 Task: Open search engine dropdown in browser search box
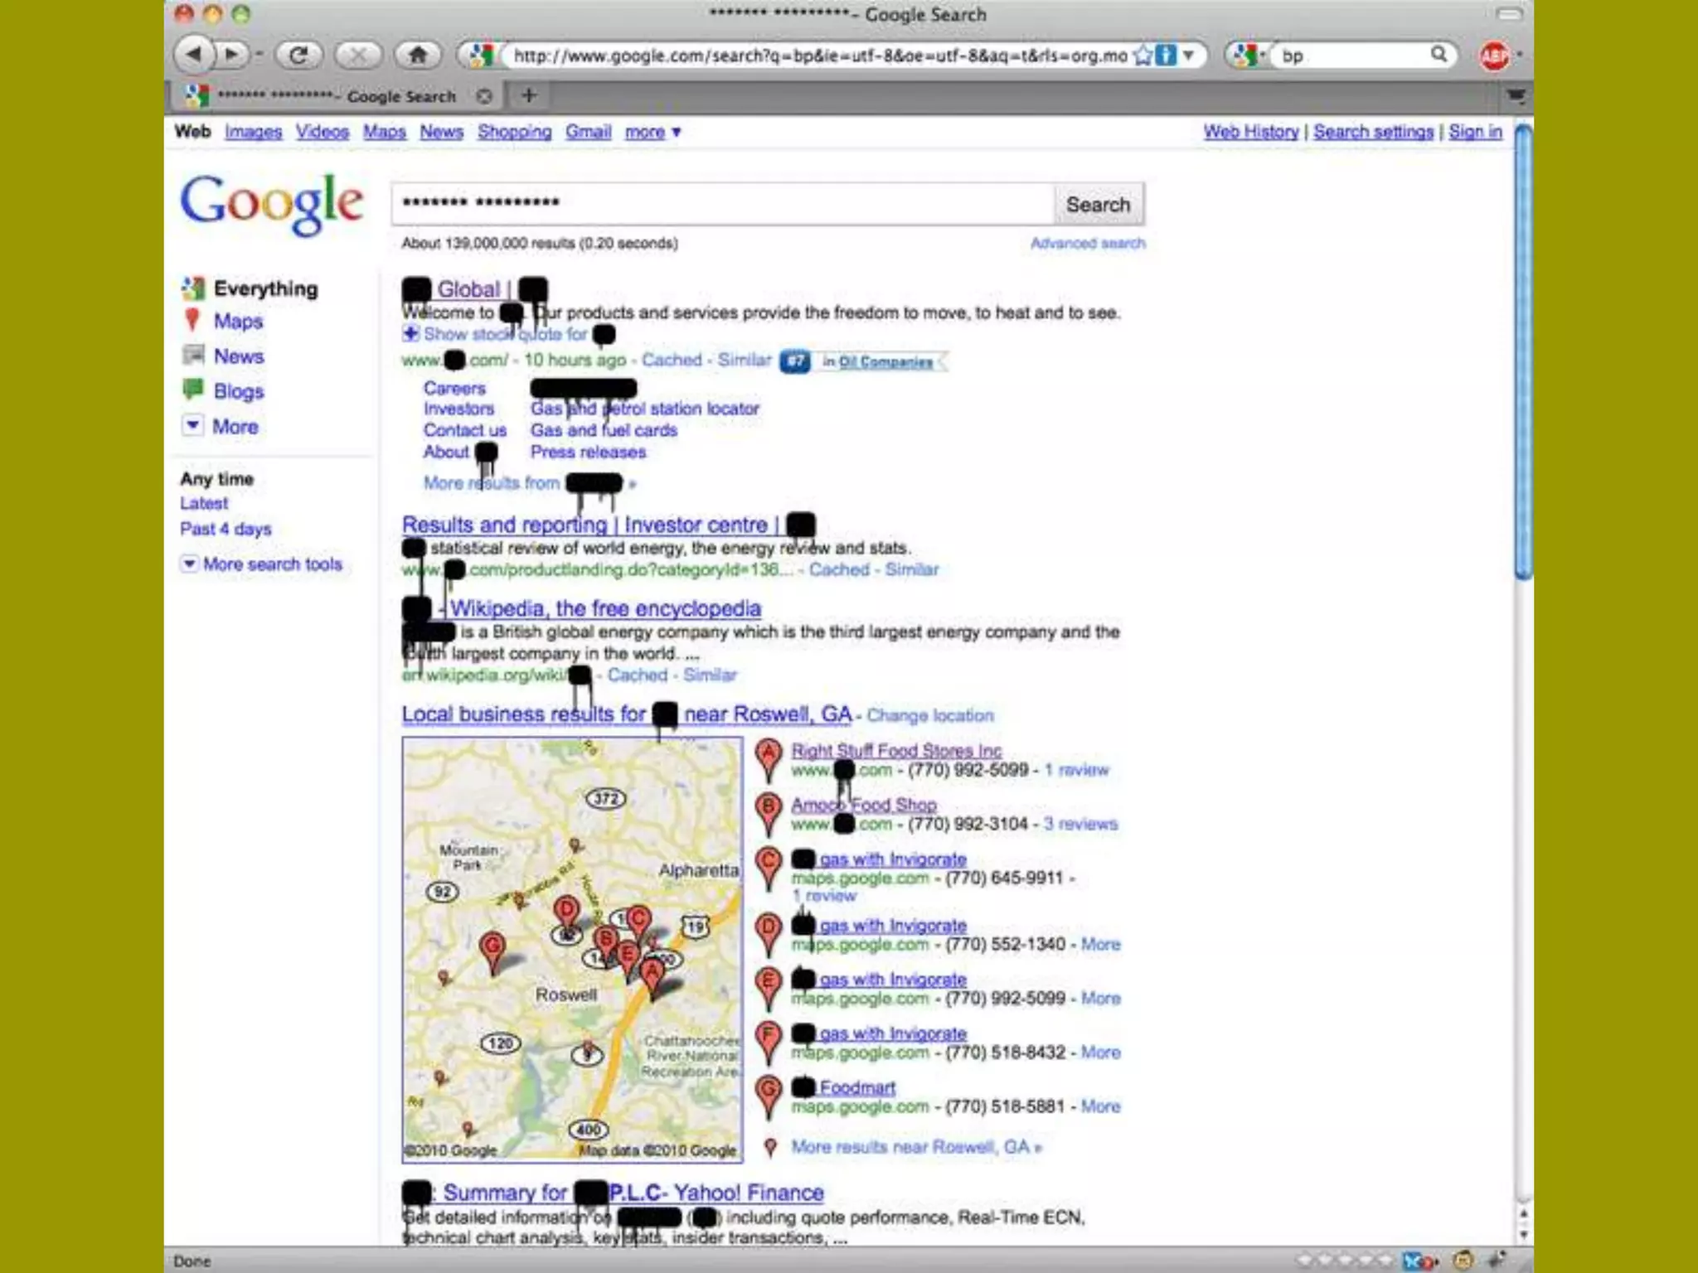(x=1250, y=56)
